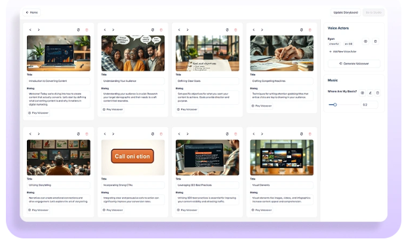Delete the music track Where Are My Beats
This screenshot has height=241, width=406.
tap(378, 93)
